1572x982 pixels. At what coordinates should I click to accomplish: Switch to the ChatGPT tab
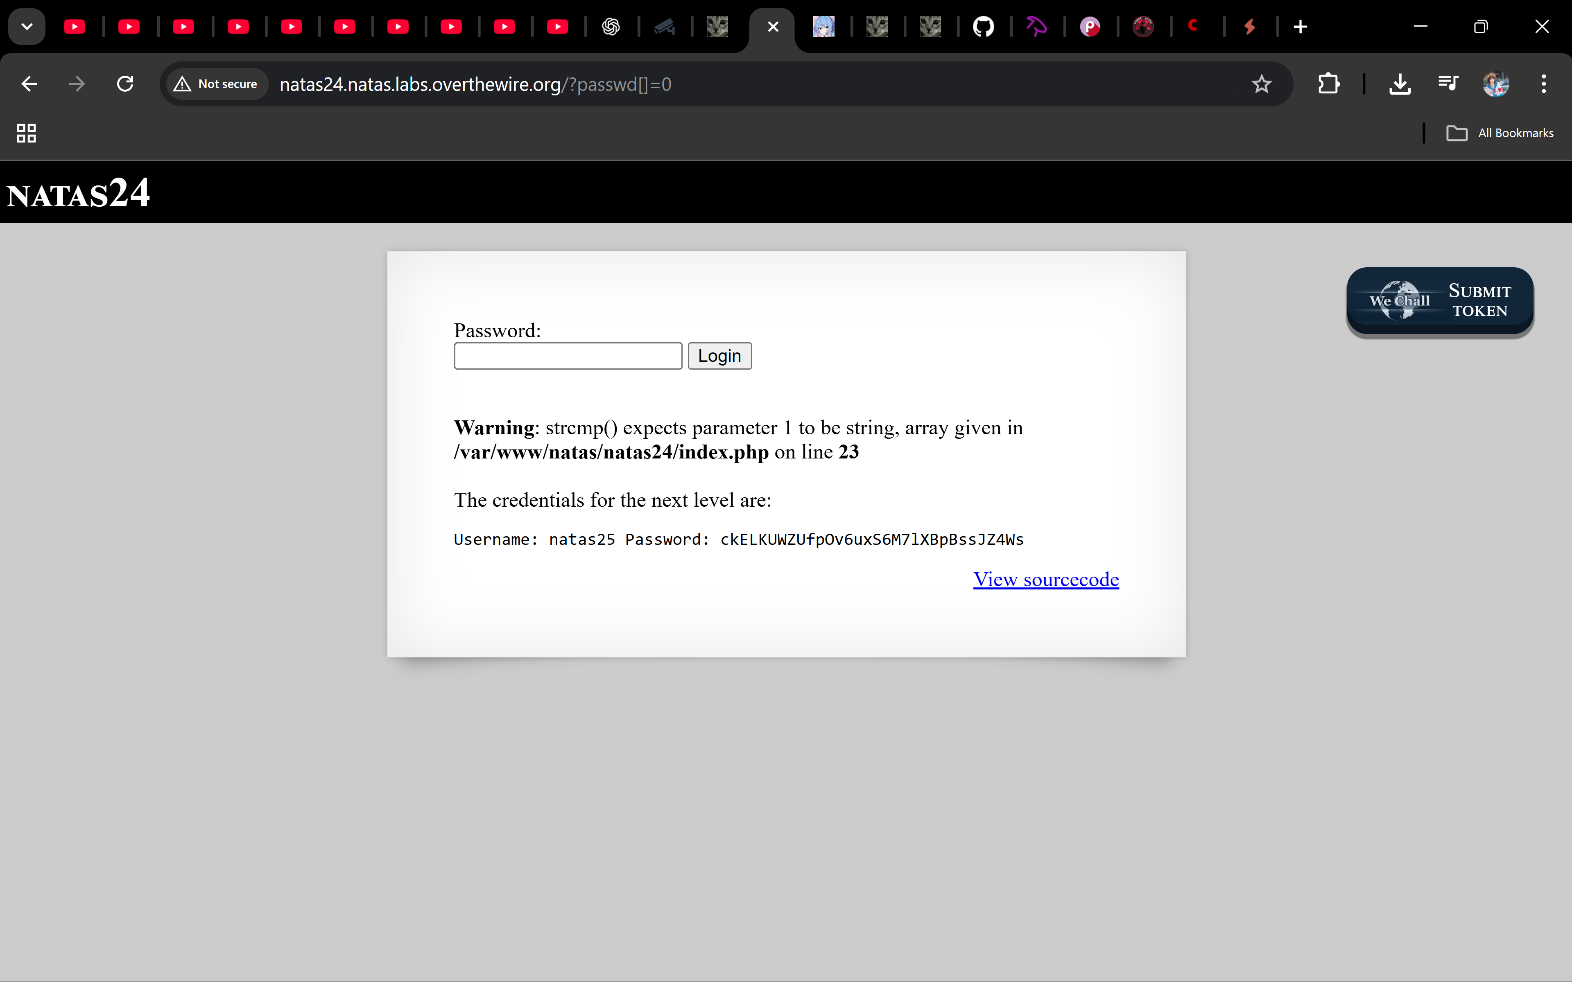tap(611, 27)
